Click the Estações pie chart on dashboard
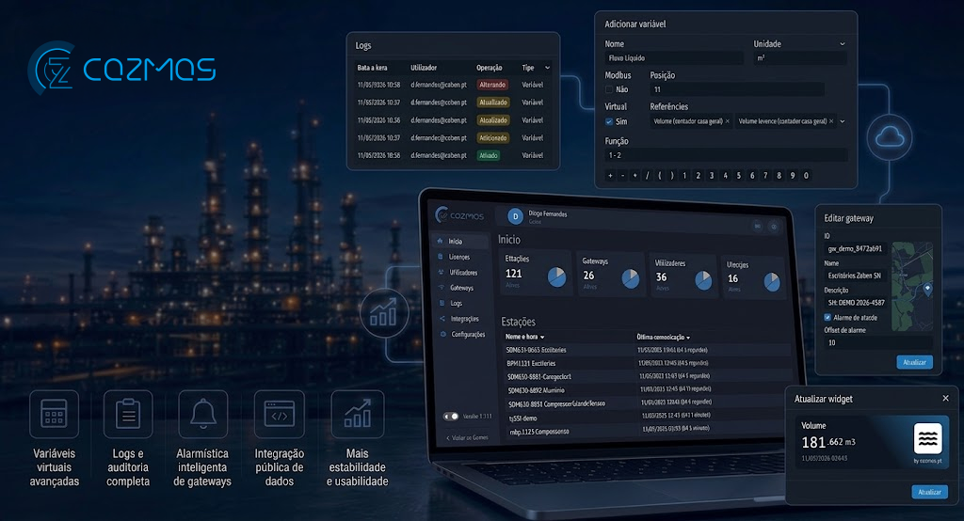The height and width of the screenshot is (521, 964). (x=557, y=277)
